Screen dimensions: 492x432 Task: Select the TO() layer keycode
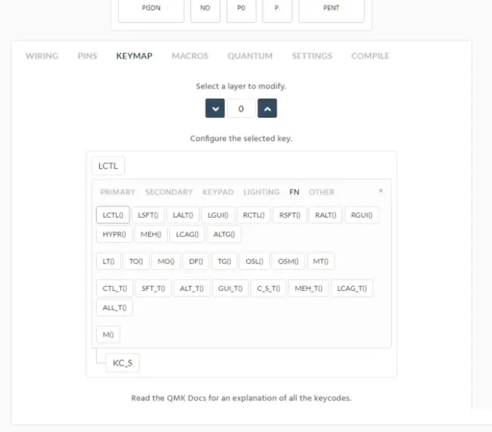click(x=136, y=261)
